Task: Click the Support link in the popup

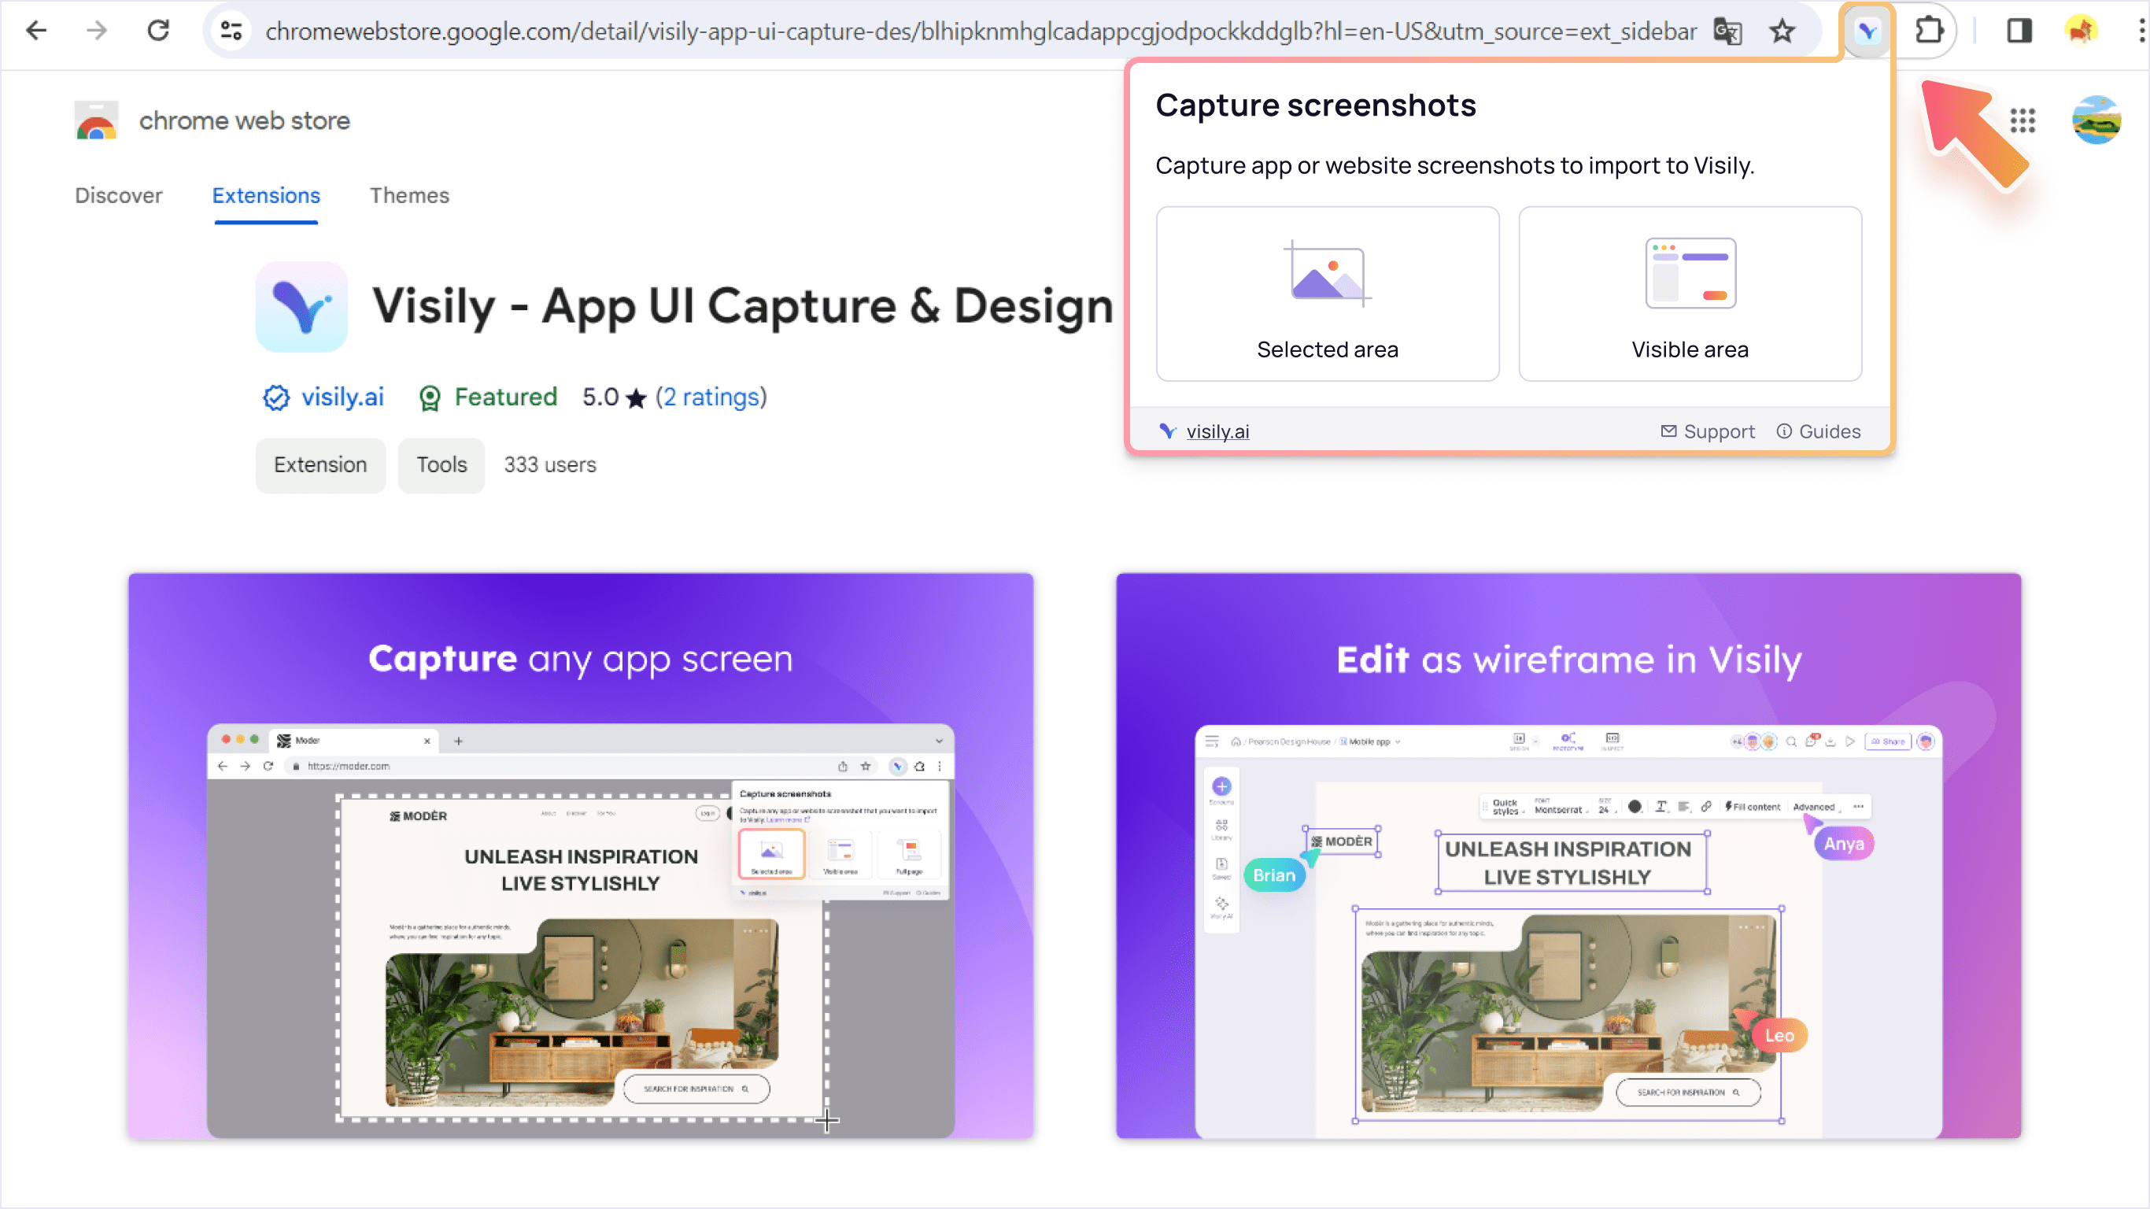Action: (x=1708, y=431)
